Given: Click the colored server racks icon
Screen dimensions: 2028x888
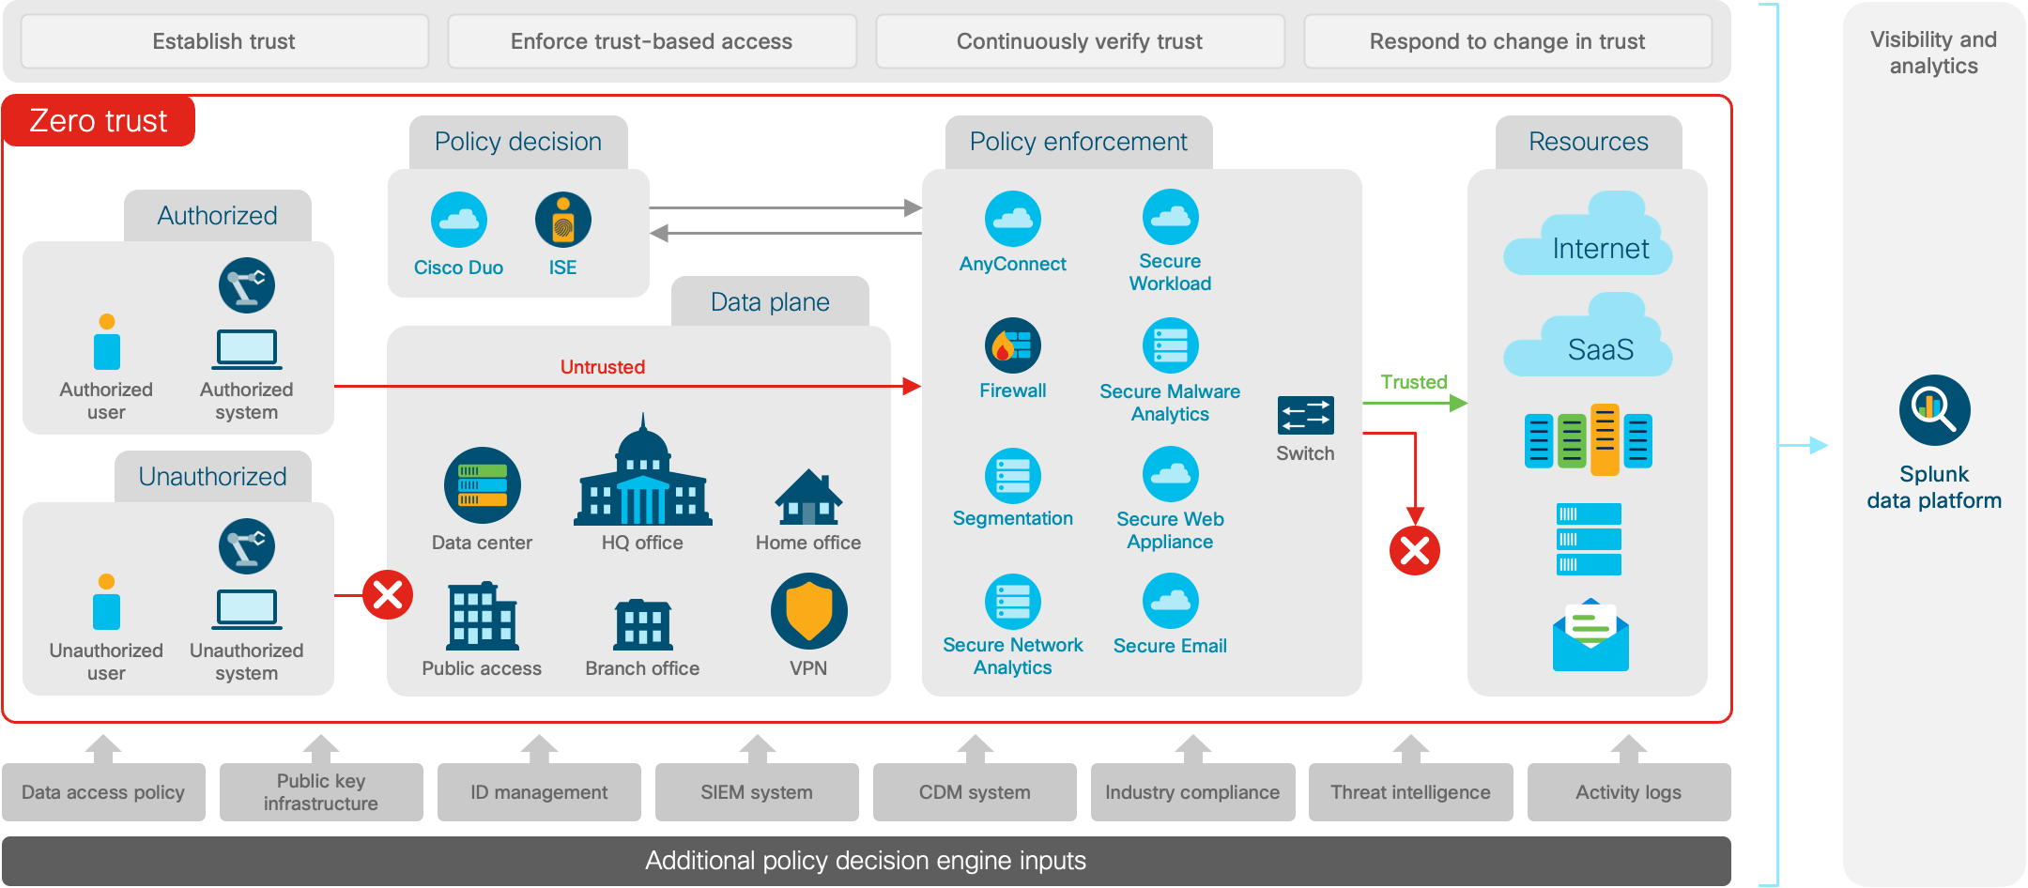Looking at the screenshot, I should (1588, 439).
